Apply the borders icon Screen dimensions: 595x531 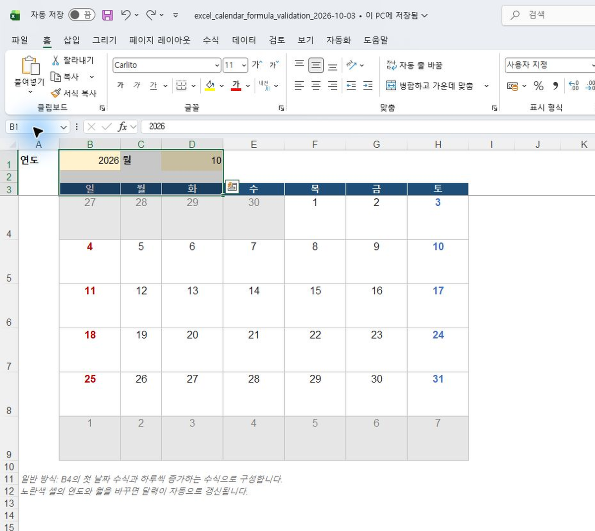coord(181,86)
